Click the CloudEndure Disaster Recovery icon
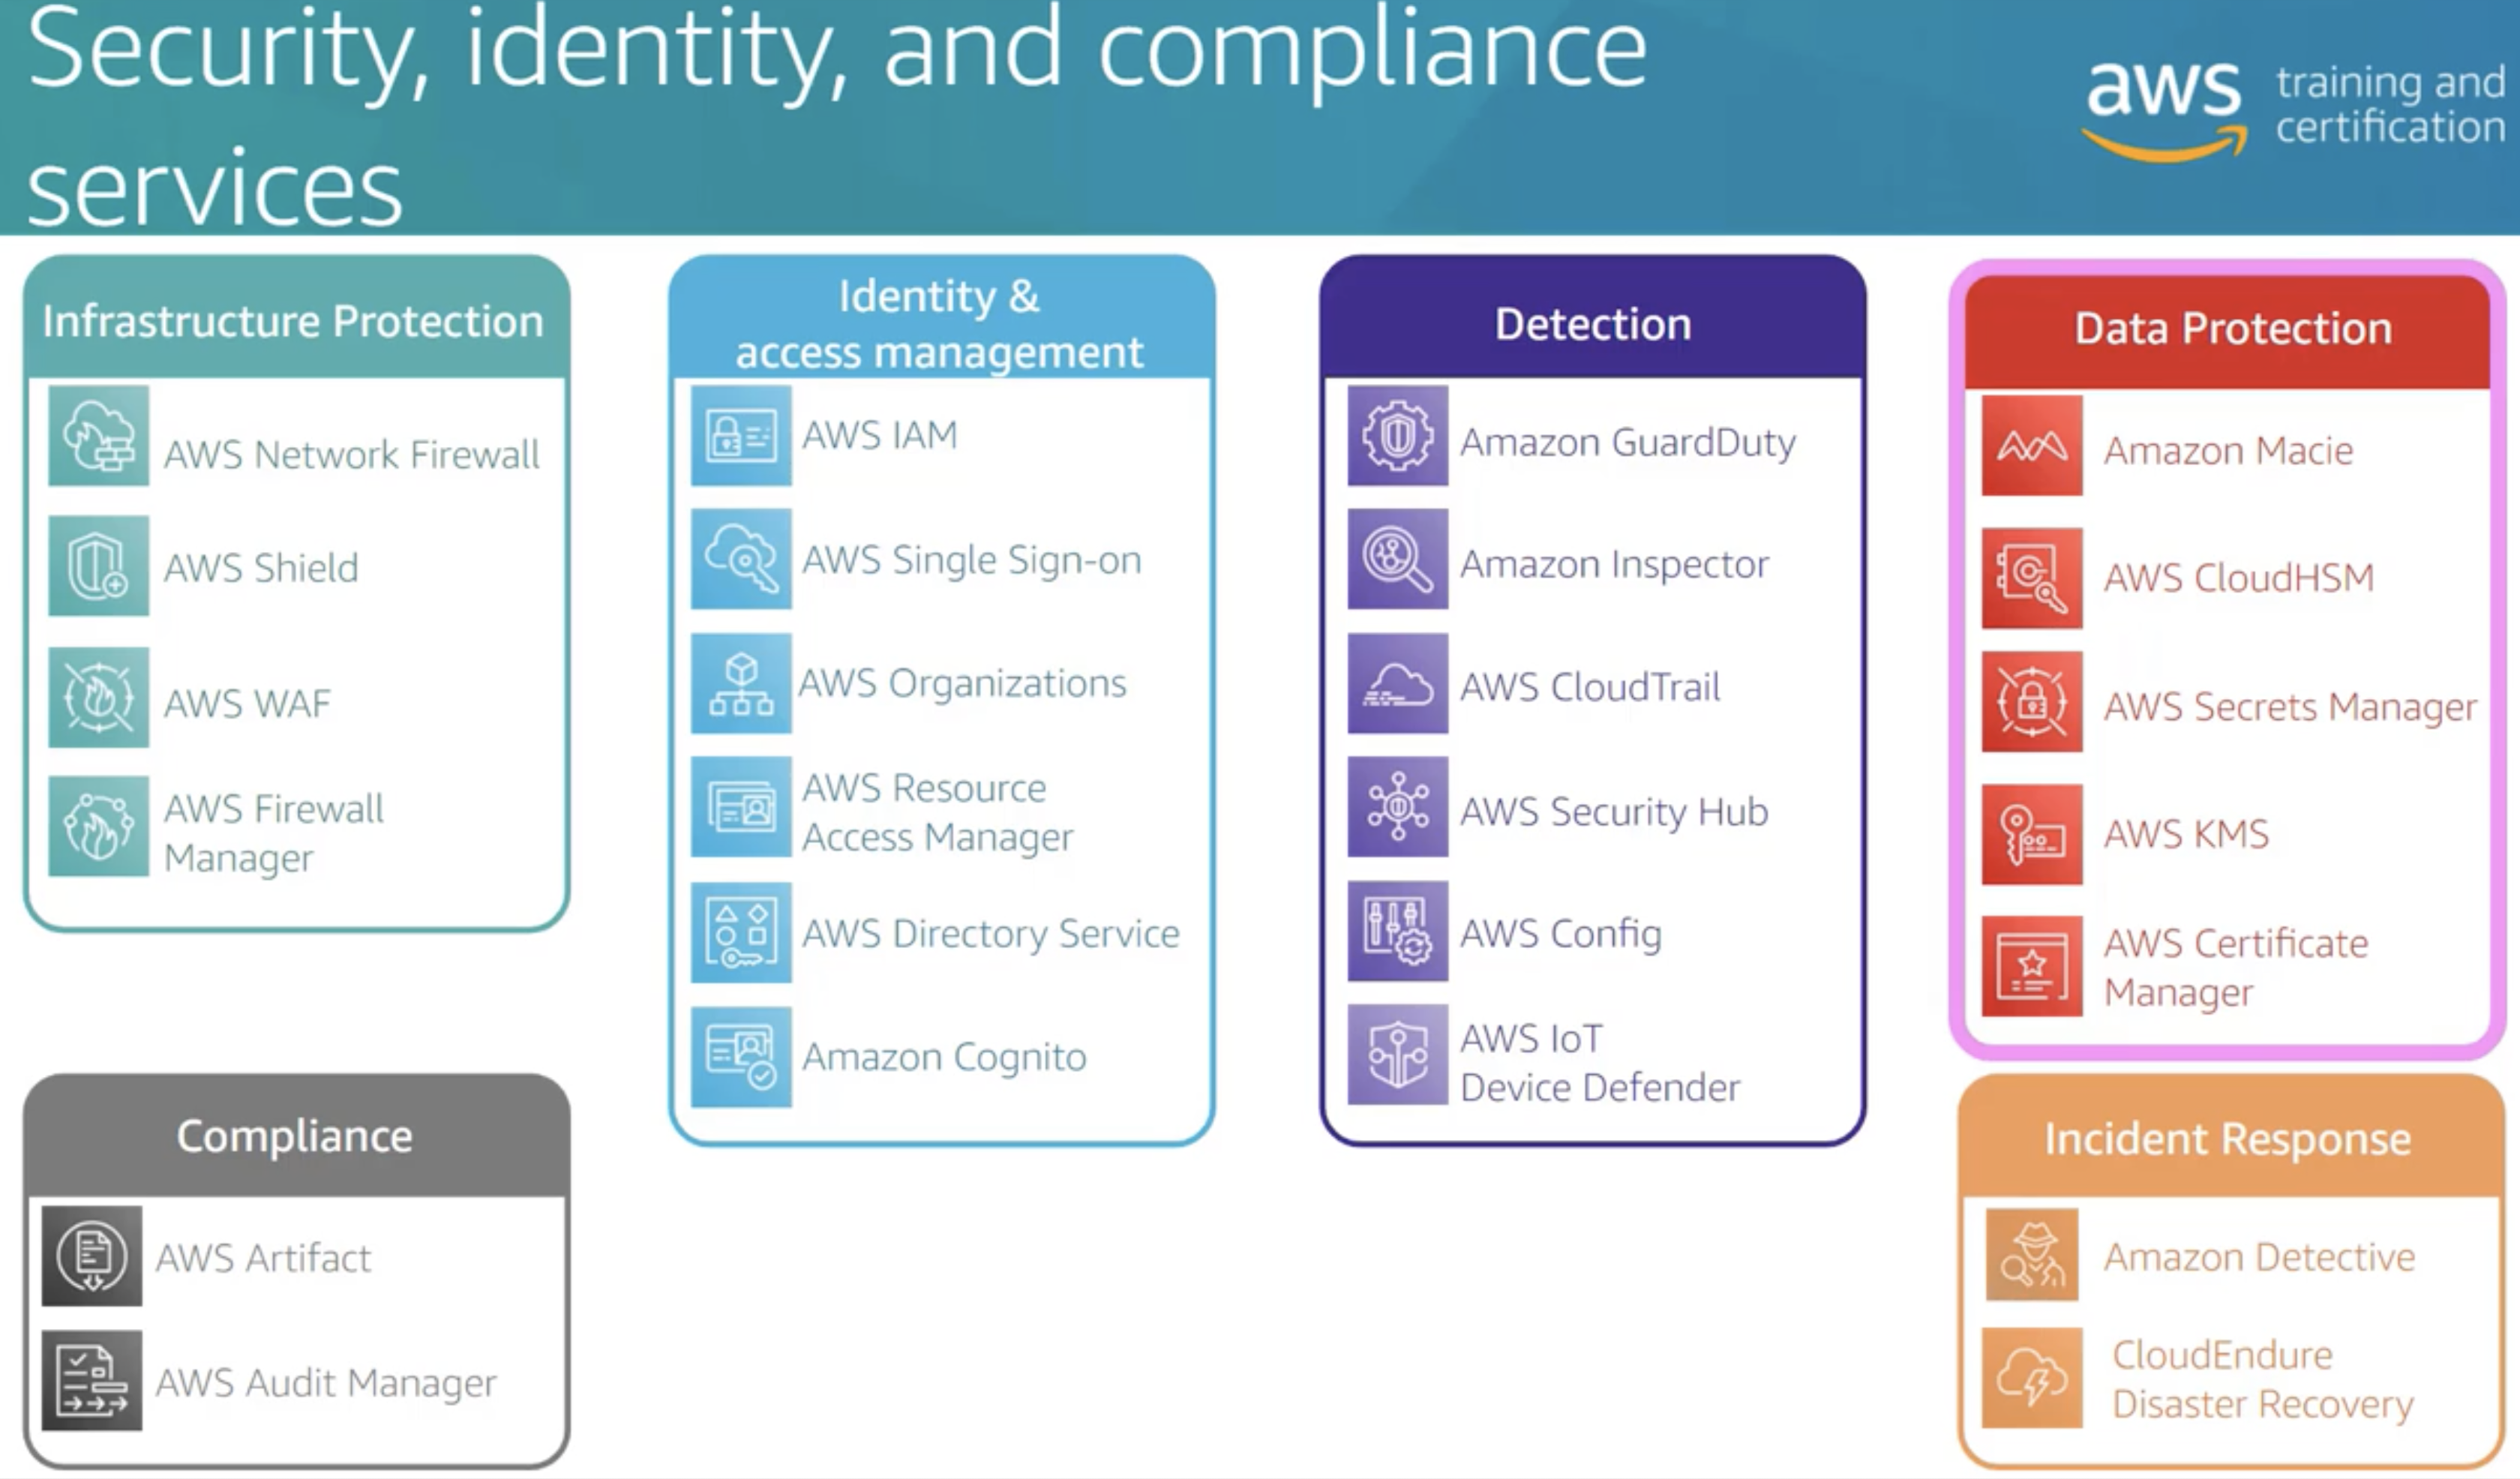Viewport: 2520px width, 1479px height. click(x=2032, y=1378)
